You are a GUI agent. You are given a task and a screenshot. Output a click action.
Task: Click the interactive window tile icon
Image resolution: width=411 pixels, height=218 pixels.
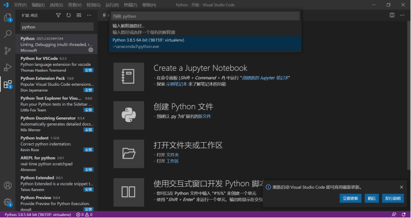pos(129,192)
